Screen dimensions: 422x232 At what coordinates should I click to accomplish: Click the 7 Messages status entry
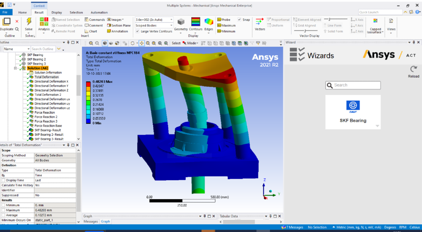[292, 227]
